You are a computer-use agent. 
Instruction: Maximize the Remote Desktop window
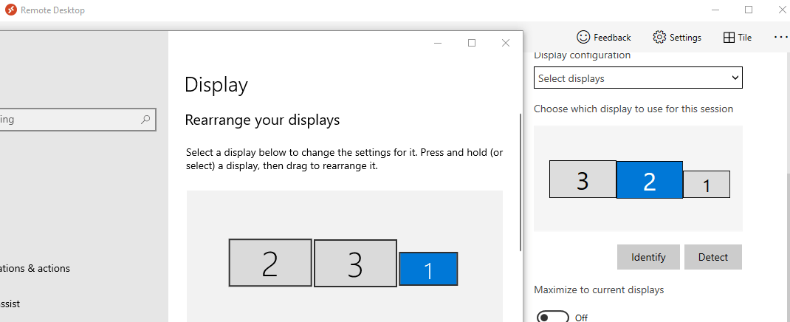[x=749, y=10]
